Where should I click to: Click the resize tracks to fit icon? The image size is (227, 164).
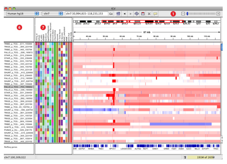(x=149, y=14)
